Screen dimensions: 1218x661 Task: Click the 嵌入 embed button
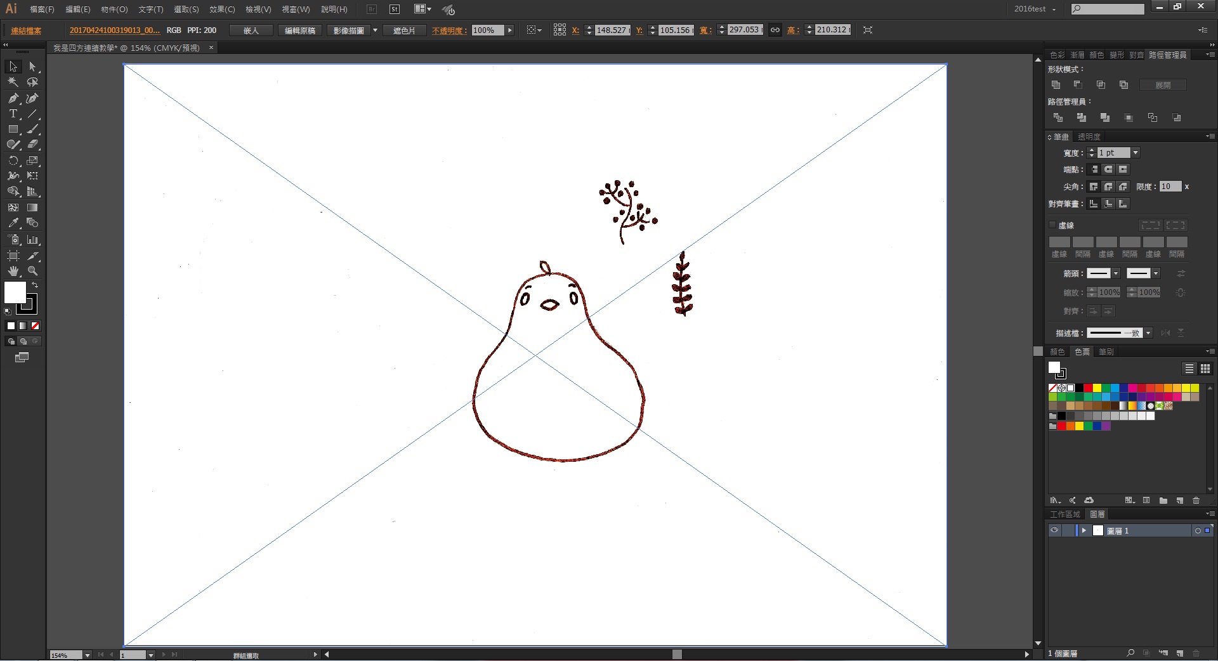tap(251, 30)
